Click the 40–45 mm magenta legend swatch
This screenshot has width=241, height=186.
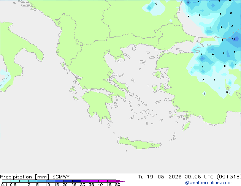click(103, 181)
